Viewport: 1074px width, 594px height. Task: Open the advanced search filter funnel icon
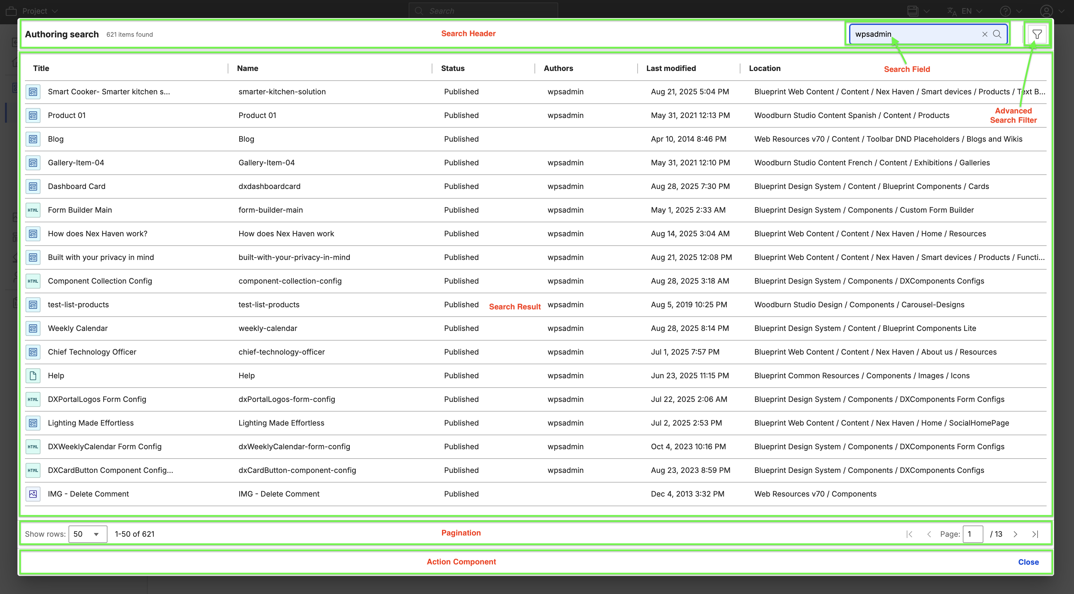pyautogui.click(x=1037, y=34)
